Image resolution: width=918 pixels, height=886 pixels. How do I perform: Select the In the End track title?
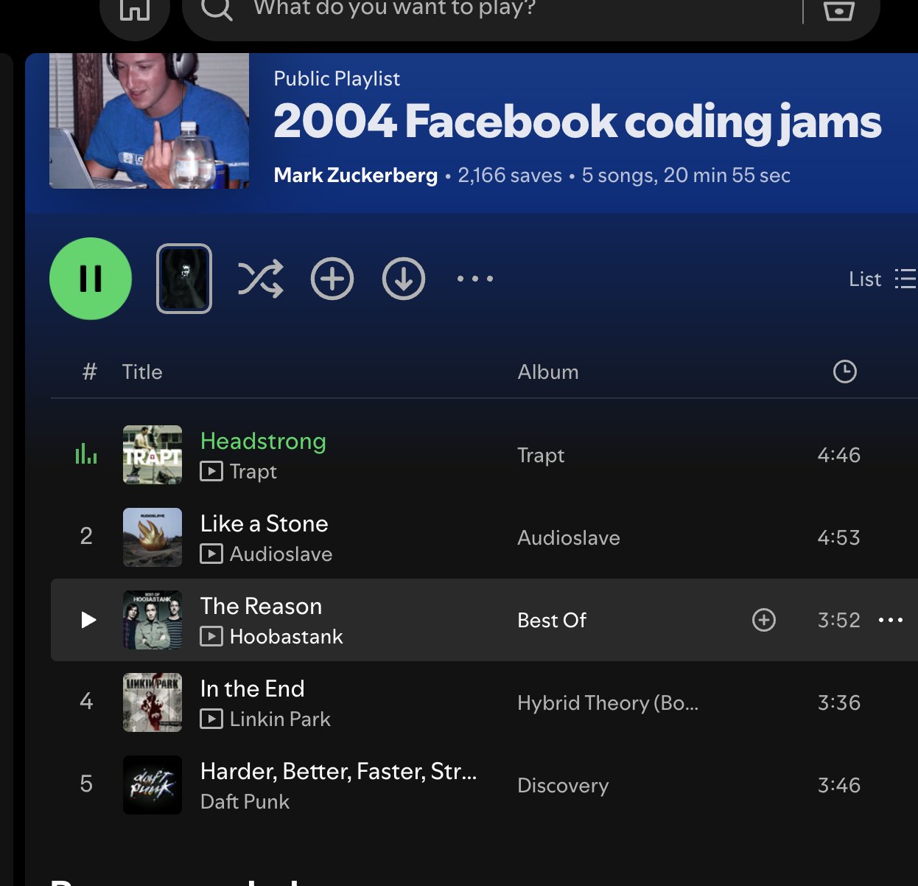pos(253,688)
